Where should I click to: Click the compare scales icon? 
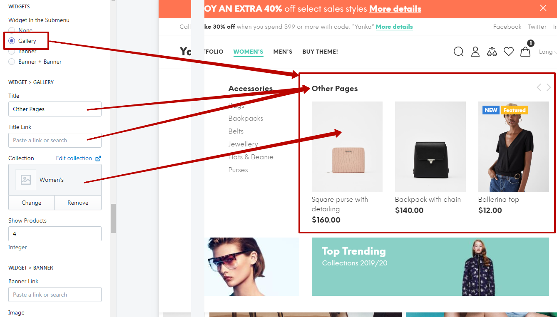[492, 52]
